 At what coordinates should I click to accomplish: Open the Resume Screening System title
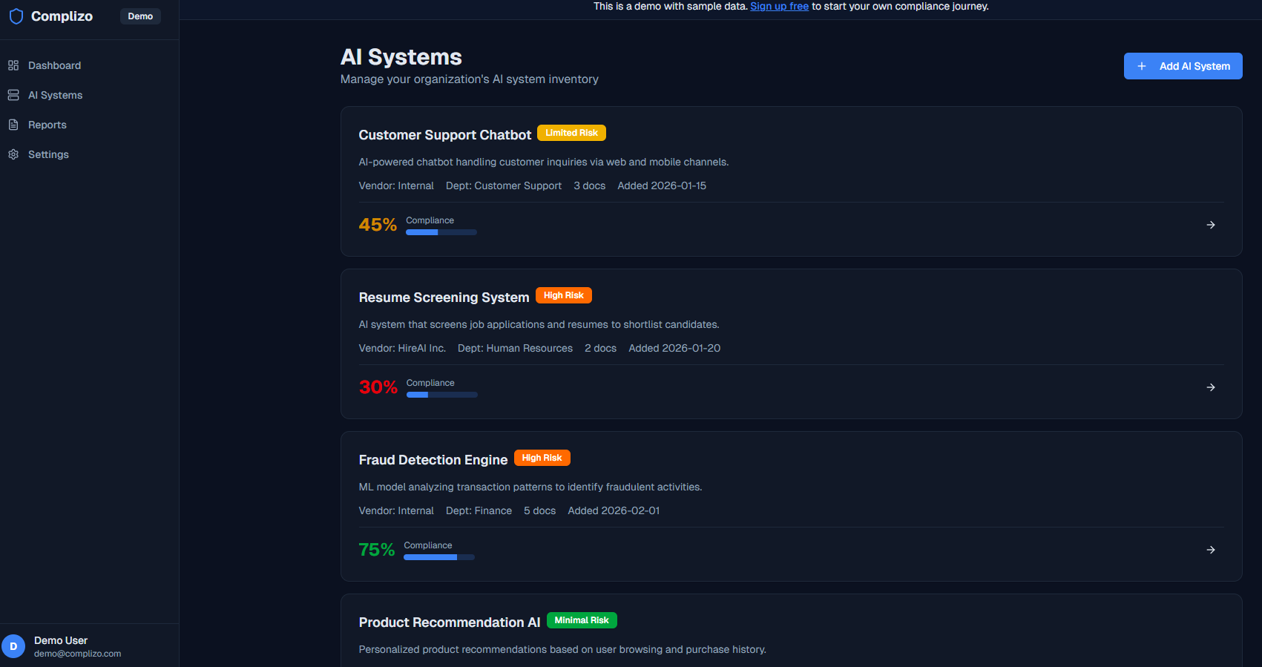coord(444,298)
